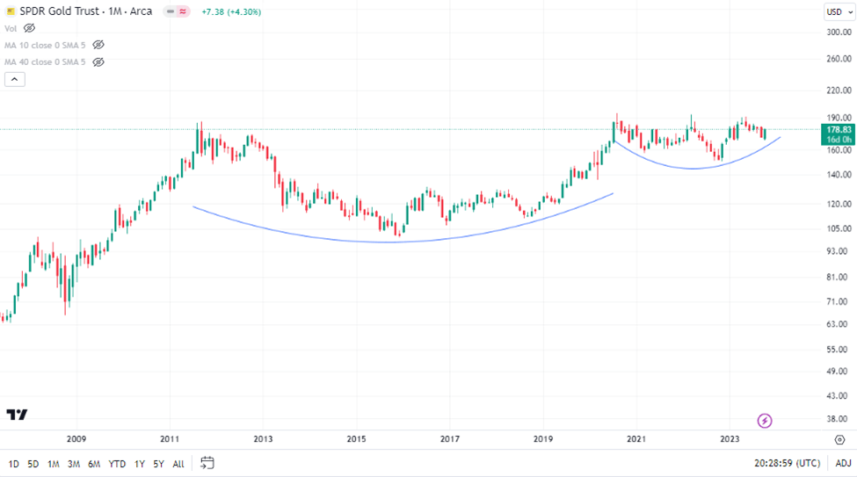Toggle visibility of MA 40 indicator

(98, 61)
